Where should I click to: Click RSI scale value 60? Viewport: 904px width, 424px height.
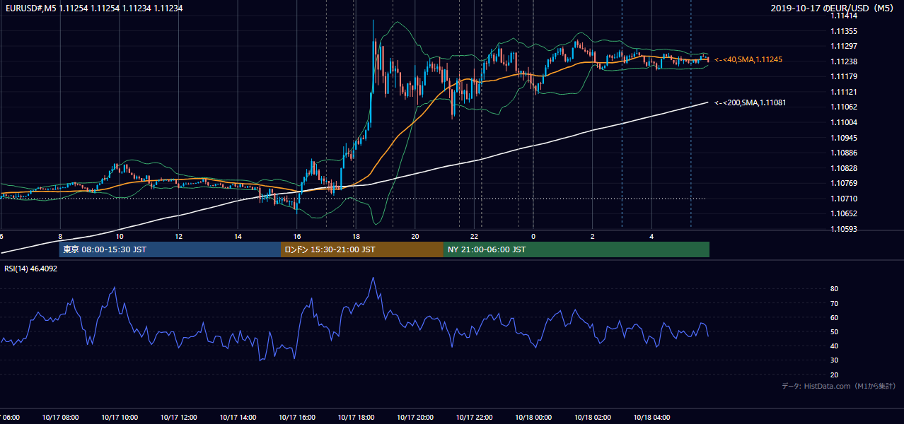835,317
